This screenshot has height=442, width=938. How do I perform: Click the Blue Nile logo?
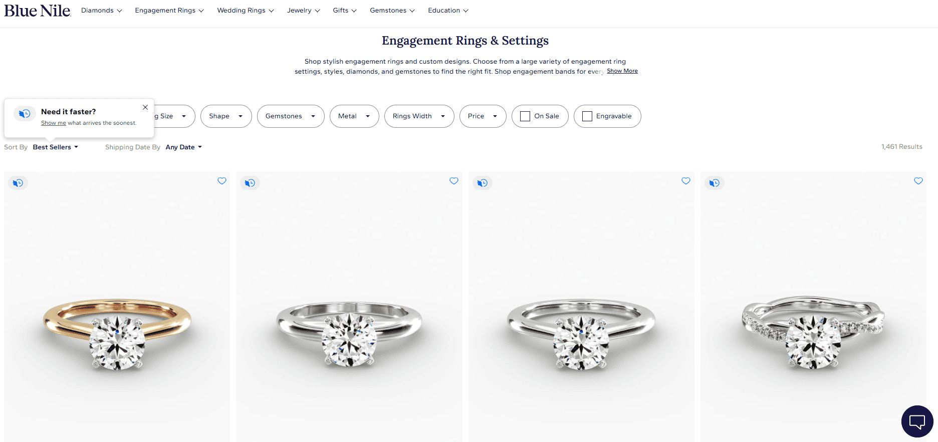(x=38, y=11)
